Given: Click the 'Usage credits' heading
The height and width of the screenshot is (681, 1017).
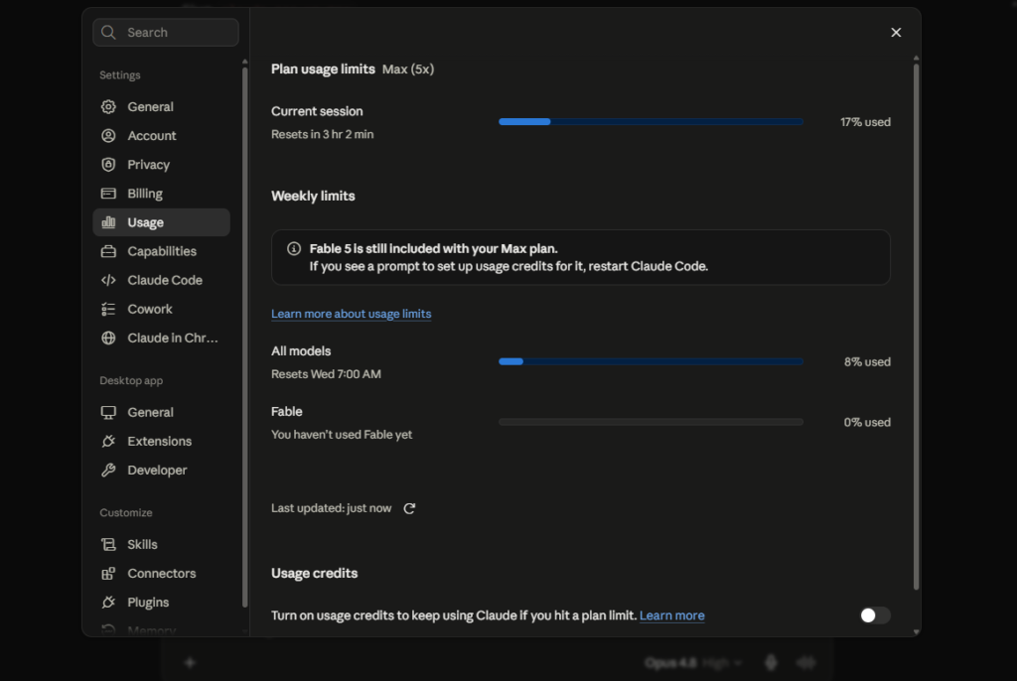Looking at the screenshot, I should (x=315, y=574).
